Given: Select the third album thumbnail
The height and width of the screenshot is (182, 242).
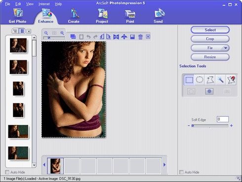Looking at the screenshot, I should (18, 89).
